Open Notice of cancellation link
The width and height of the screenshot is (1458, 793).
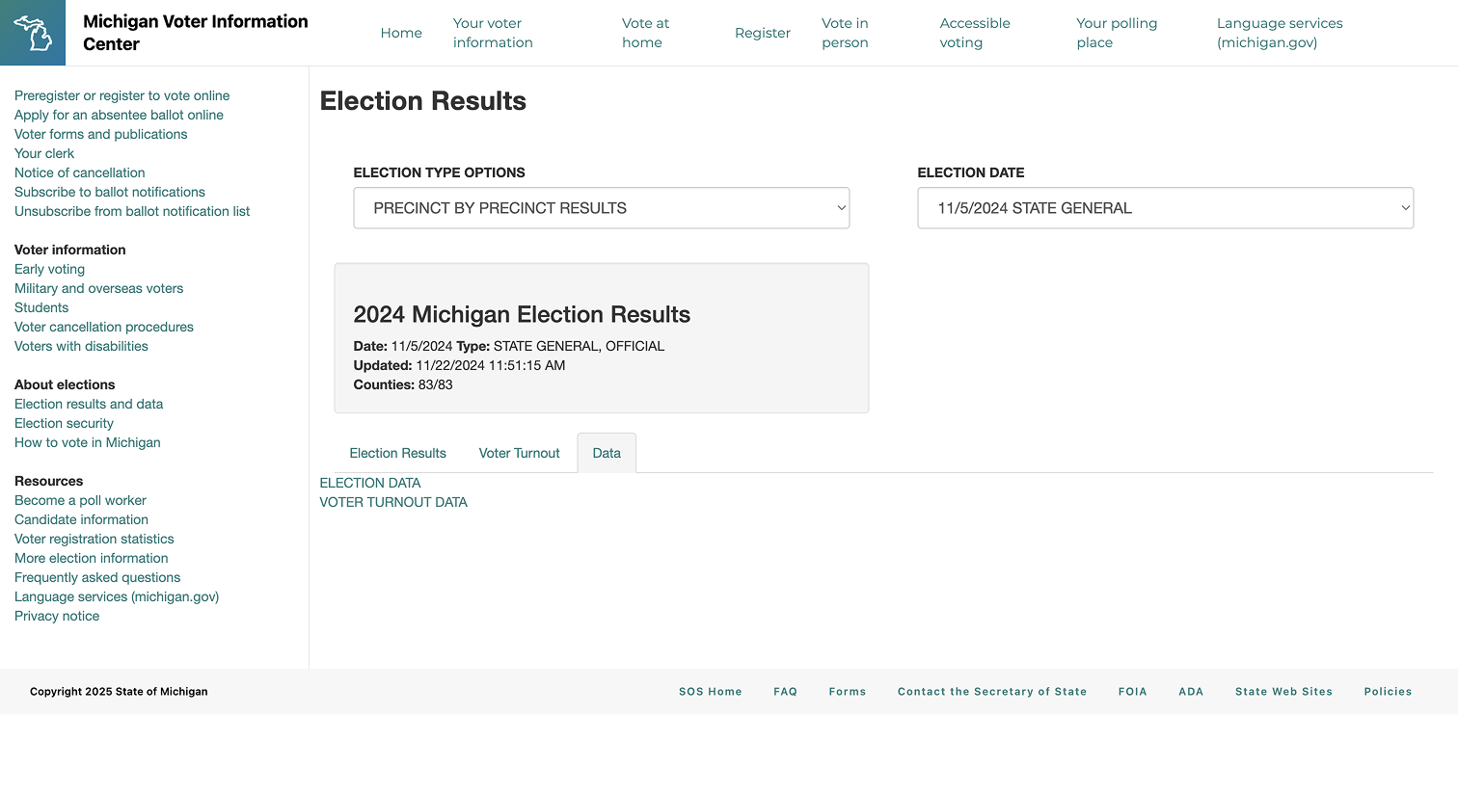pos(80,172)
